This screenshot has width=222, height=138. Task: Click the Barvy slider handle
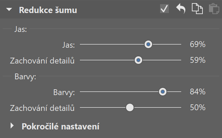coord(163,92)
